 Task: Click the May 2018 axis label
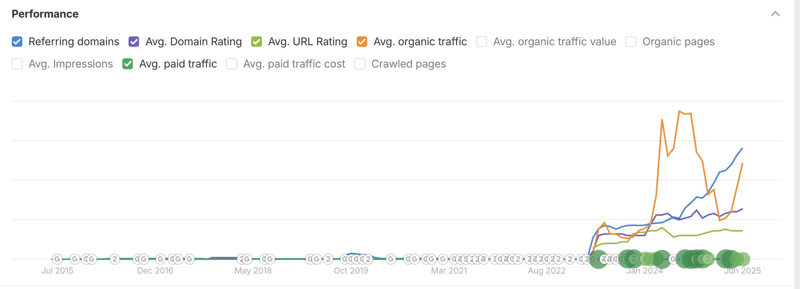tap(253, 271)
